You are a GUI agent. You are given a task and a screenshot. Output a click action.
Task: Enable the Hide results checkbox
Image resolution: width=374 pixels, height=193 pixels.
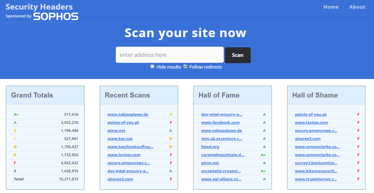(152, 66)
